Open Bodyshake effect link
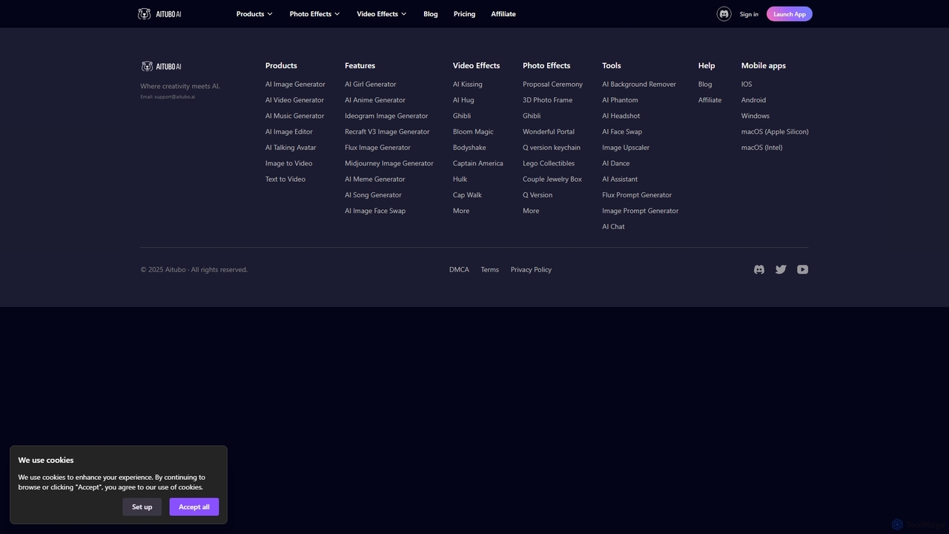The image size is (949, 534). [x=469, y=148]
